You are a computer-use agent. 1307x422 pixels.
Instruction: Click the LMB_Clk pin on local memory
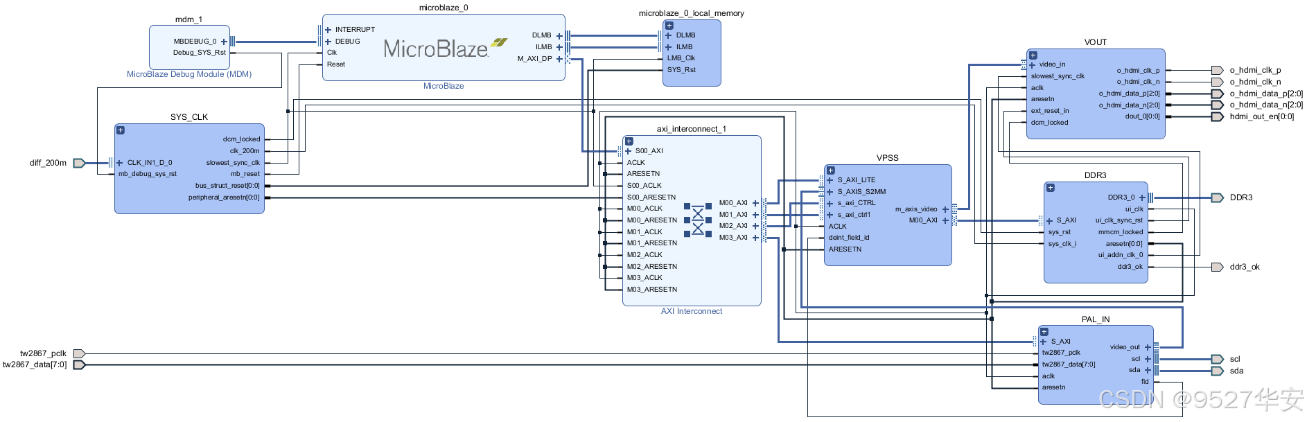pos(681,58)
